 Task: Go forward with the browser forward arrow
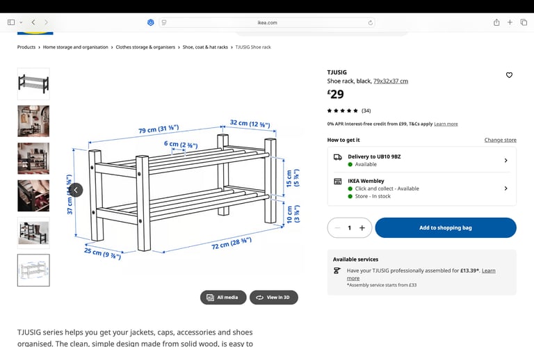pyautogui.click(x=46, y=22)
